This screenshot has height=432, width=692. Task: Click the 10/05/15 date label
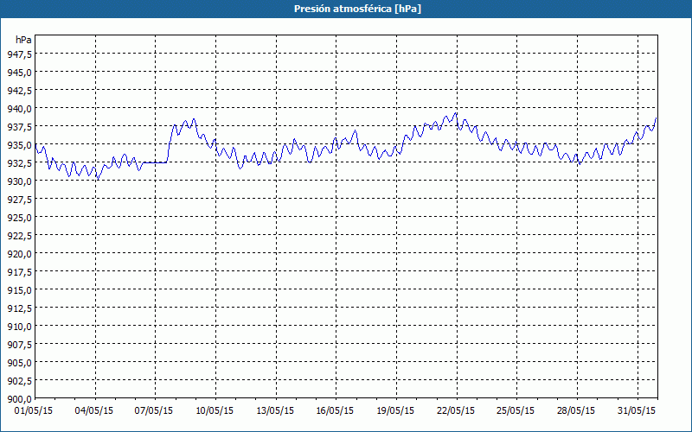pos(215,410)
